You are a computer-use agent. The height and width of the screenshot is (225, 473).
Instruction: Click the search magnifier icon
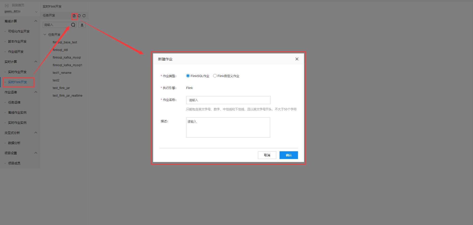[x=73, y=25]
